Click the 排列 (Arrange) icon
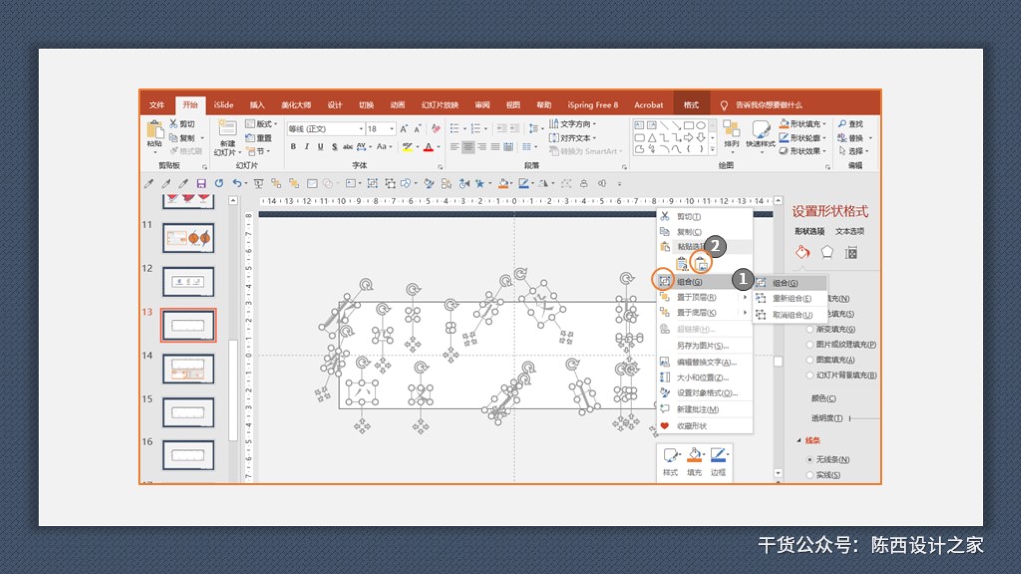1021x574 pixels. tap(731, 129)
